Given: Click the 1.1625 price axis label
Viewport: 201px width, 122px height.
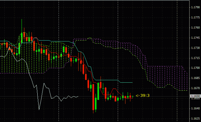Looking at the screenshot, I should point(195,118).
